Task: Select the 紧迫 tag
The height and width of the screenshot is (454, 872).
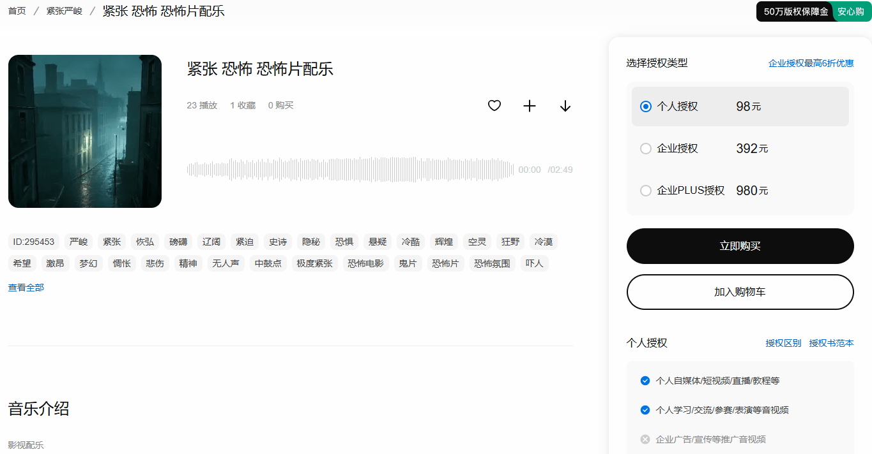Action: (245, 242)
